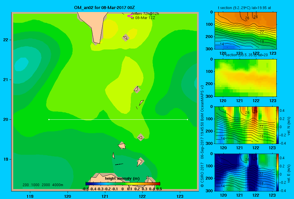Click latitude label 19 on main map
294x199 pixels.
coord(6,159)
